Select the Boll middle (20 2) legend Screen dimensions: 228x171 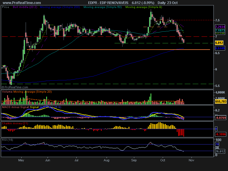[x=25, y=7]
